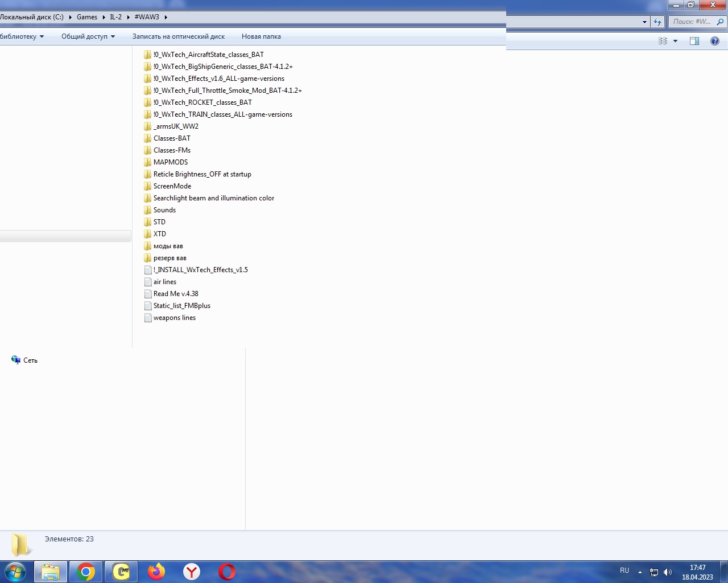The width and height of the screenshot is (728, 583).
Task: Open Google Chrome from the taskbar
Action: point(86,572)
